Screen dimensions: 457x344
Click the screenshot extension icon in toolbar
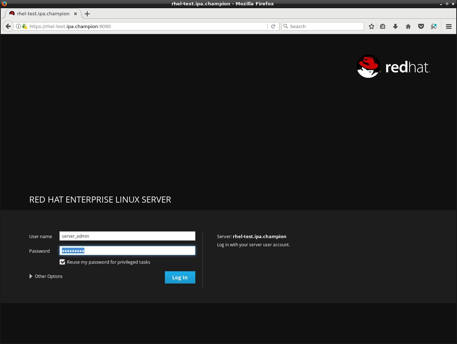(x=434, y=26)
